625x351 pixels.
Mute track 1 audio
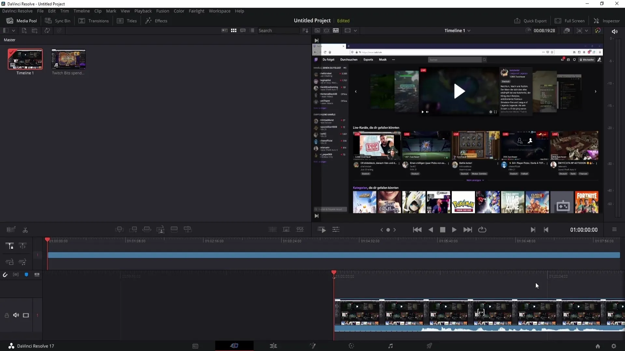16,315
